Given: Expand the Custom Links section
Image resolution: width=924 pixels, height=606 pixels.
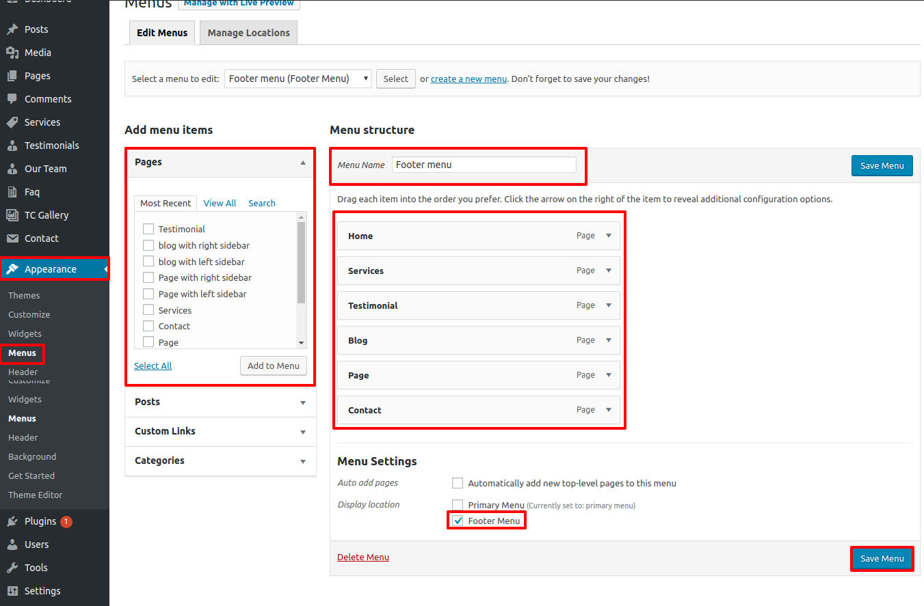Looking at the screenshot, I should [303, 432].
